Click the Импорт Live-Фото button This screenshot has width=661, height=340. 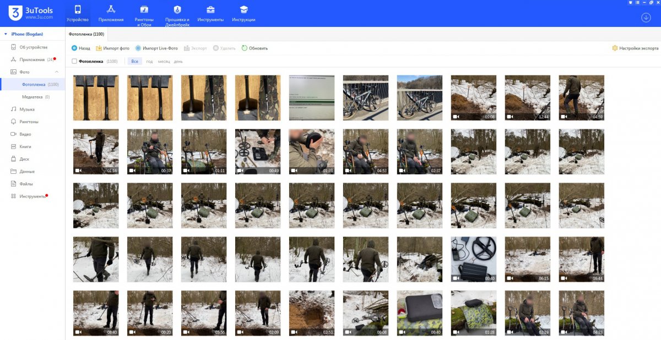(x=156, y=48)
